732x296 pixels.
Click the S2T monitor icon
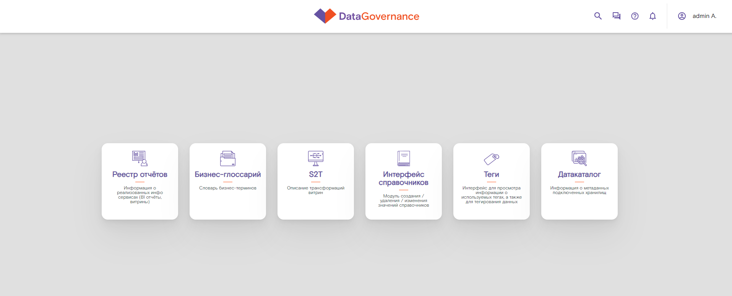[316, 158]
